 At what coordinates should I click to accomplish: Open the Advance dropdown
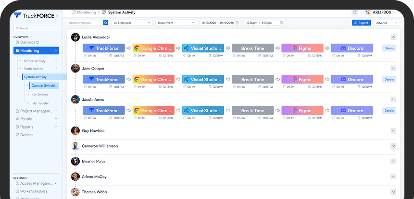click(x=387, y=23)
